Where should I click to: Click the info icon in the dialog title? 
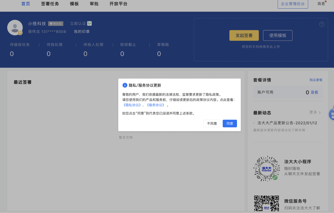(x=125, y=85)
